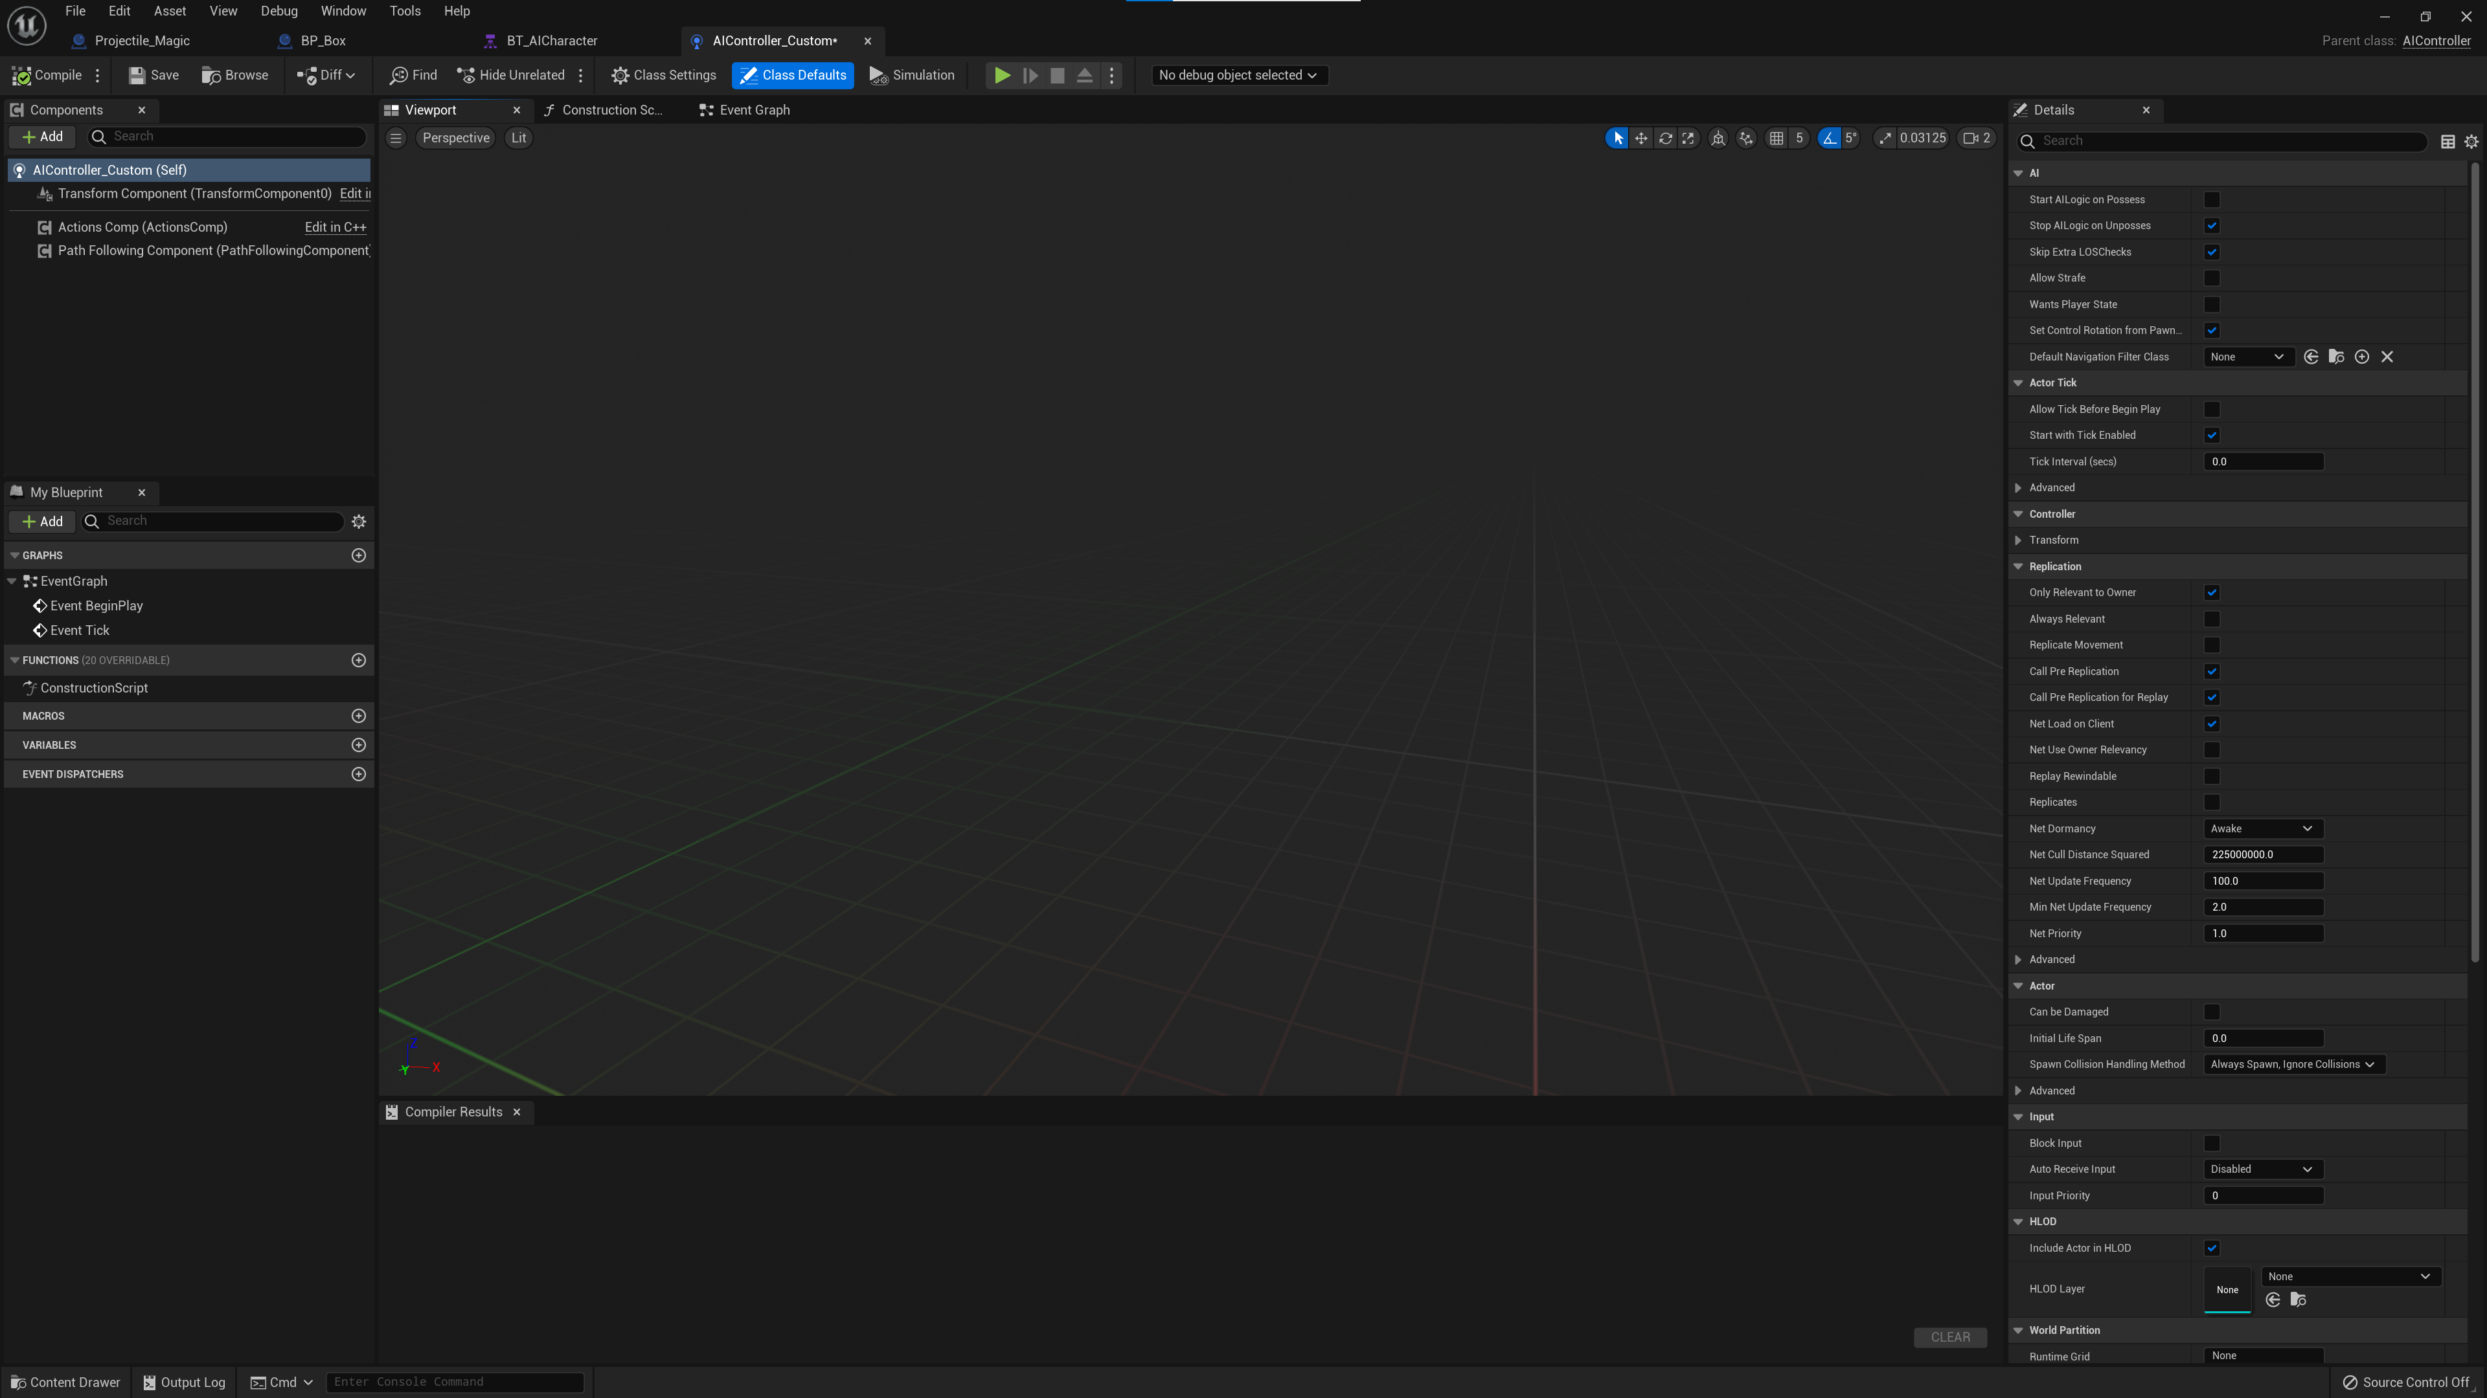2487x1398 pixels.
Task: Open My Blueprint settings gear
Action: 358,522
